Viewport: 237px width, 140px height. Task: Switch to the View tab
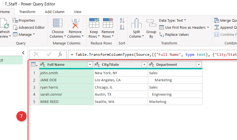coord(77,12)
